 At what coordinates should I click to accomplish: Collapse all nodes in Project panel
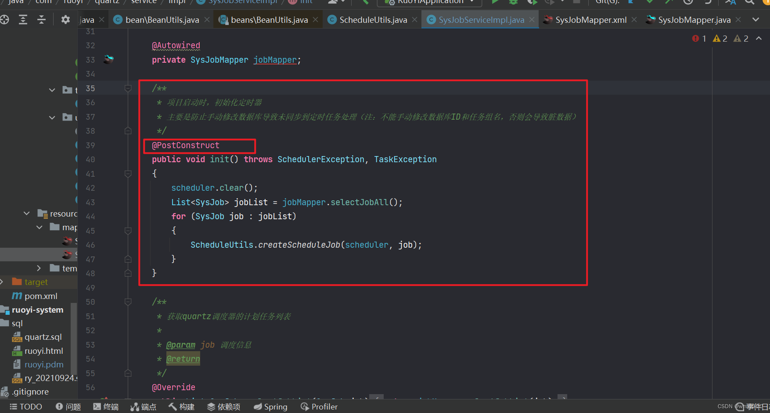[x=41, y=20]
